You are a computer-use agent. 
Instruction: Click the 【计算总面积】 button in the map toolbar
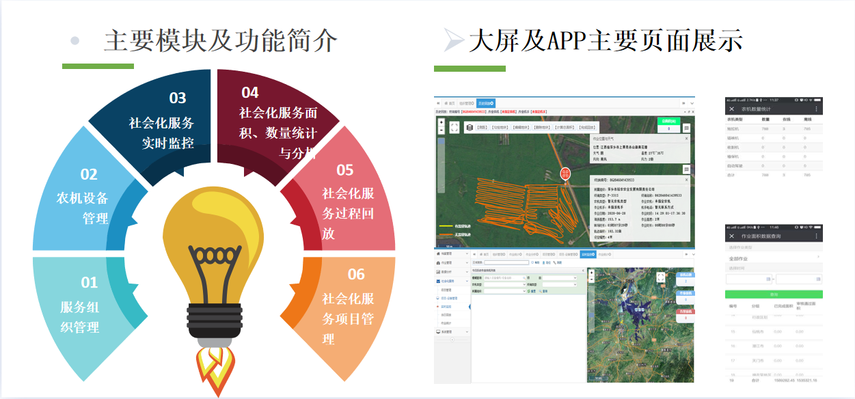coord(565,127)
